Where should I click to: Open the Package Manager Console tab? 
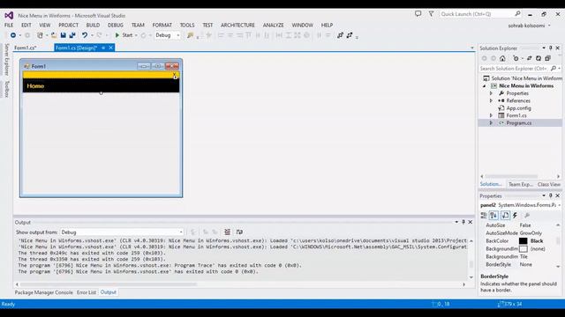[43, 292]
